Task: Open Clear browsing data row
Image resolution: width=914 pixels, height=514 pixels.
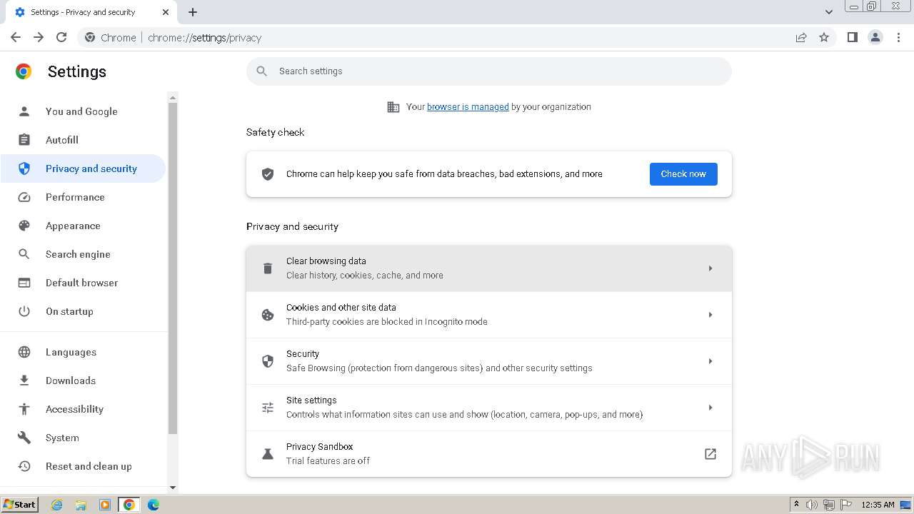Action: [x=489, y=268]
